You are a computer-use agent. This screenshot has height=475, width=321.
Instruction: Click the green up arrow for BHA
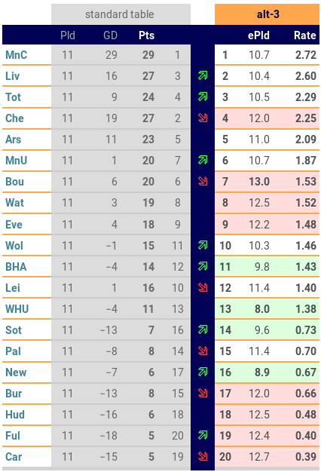point(203,266)
